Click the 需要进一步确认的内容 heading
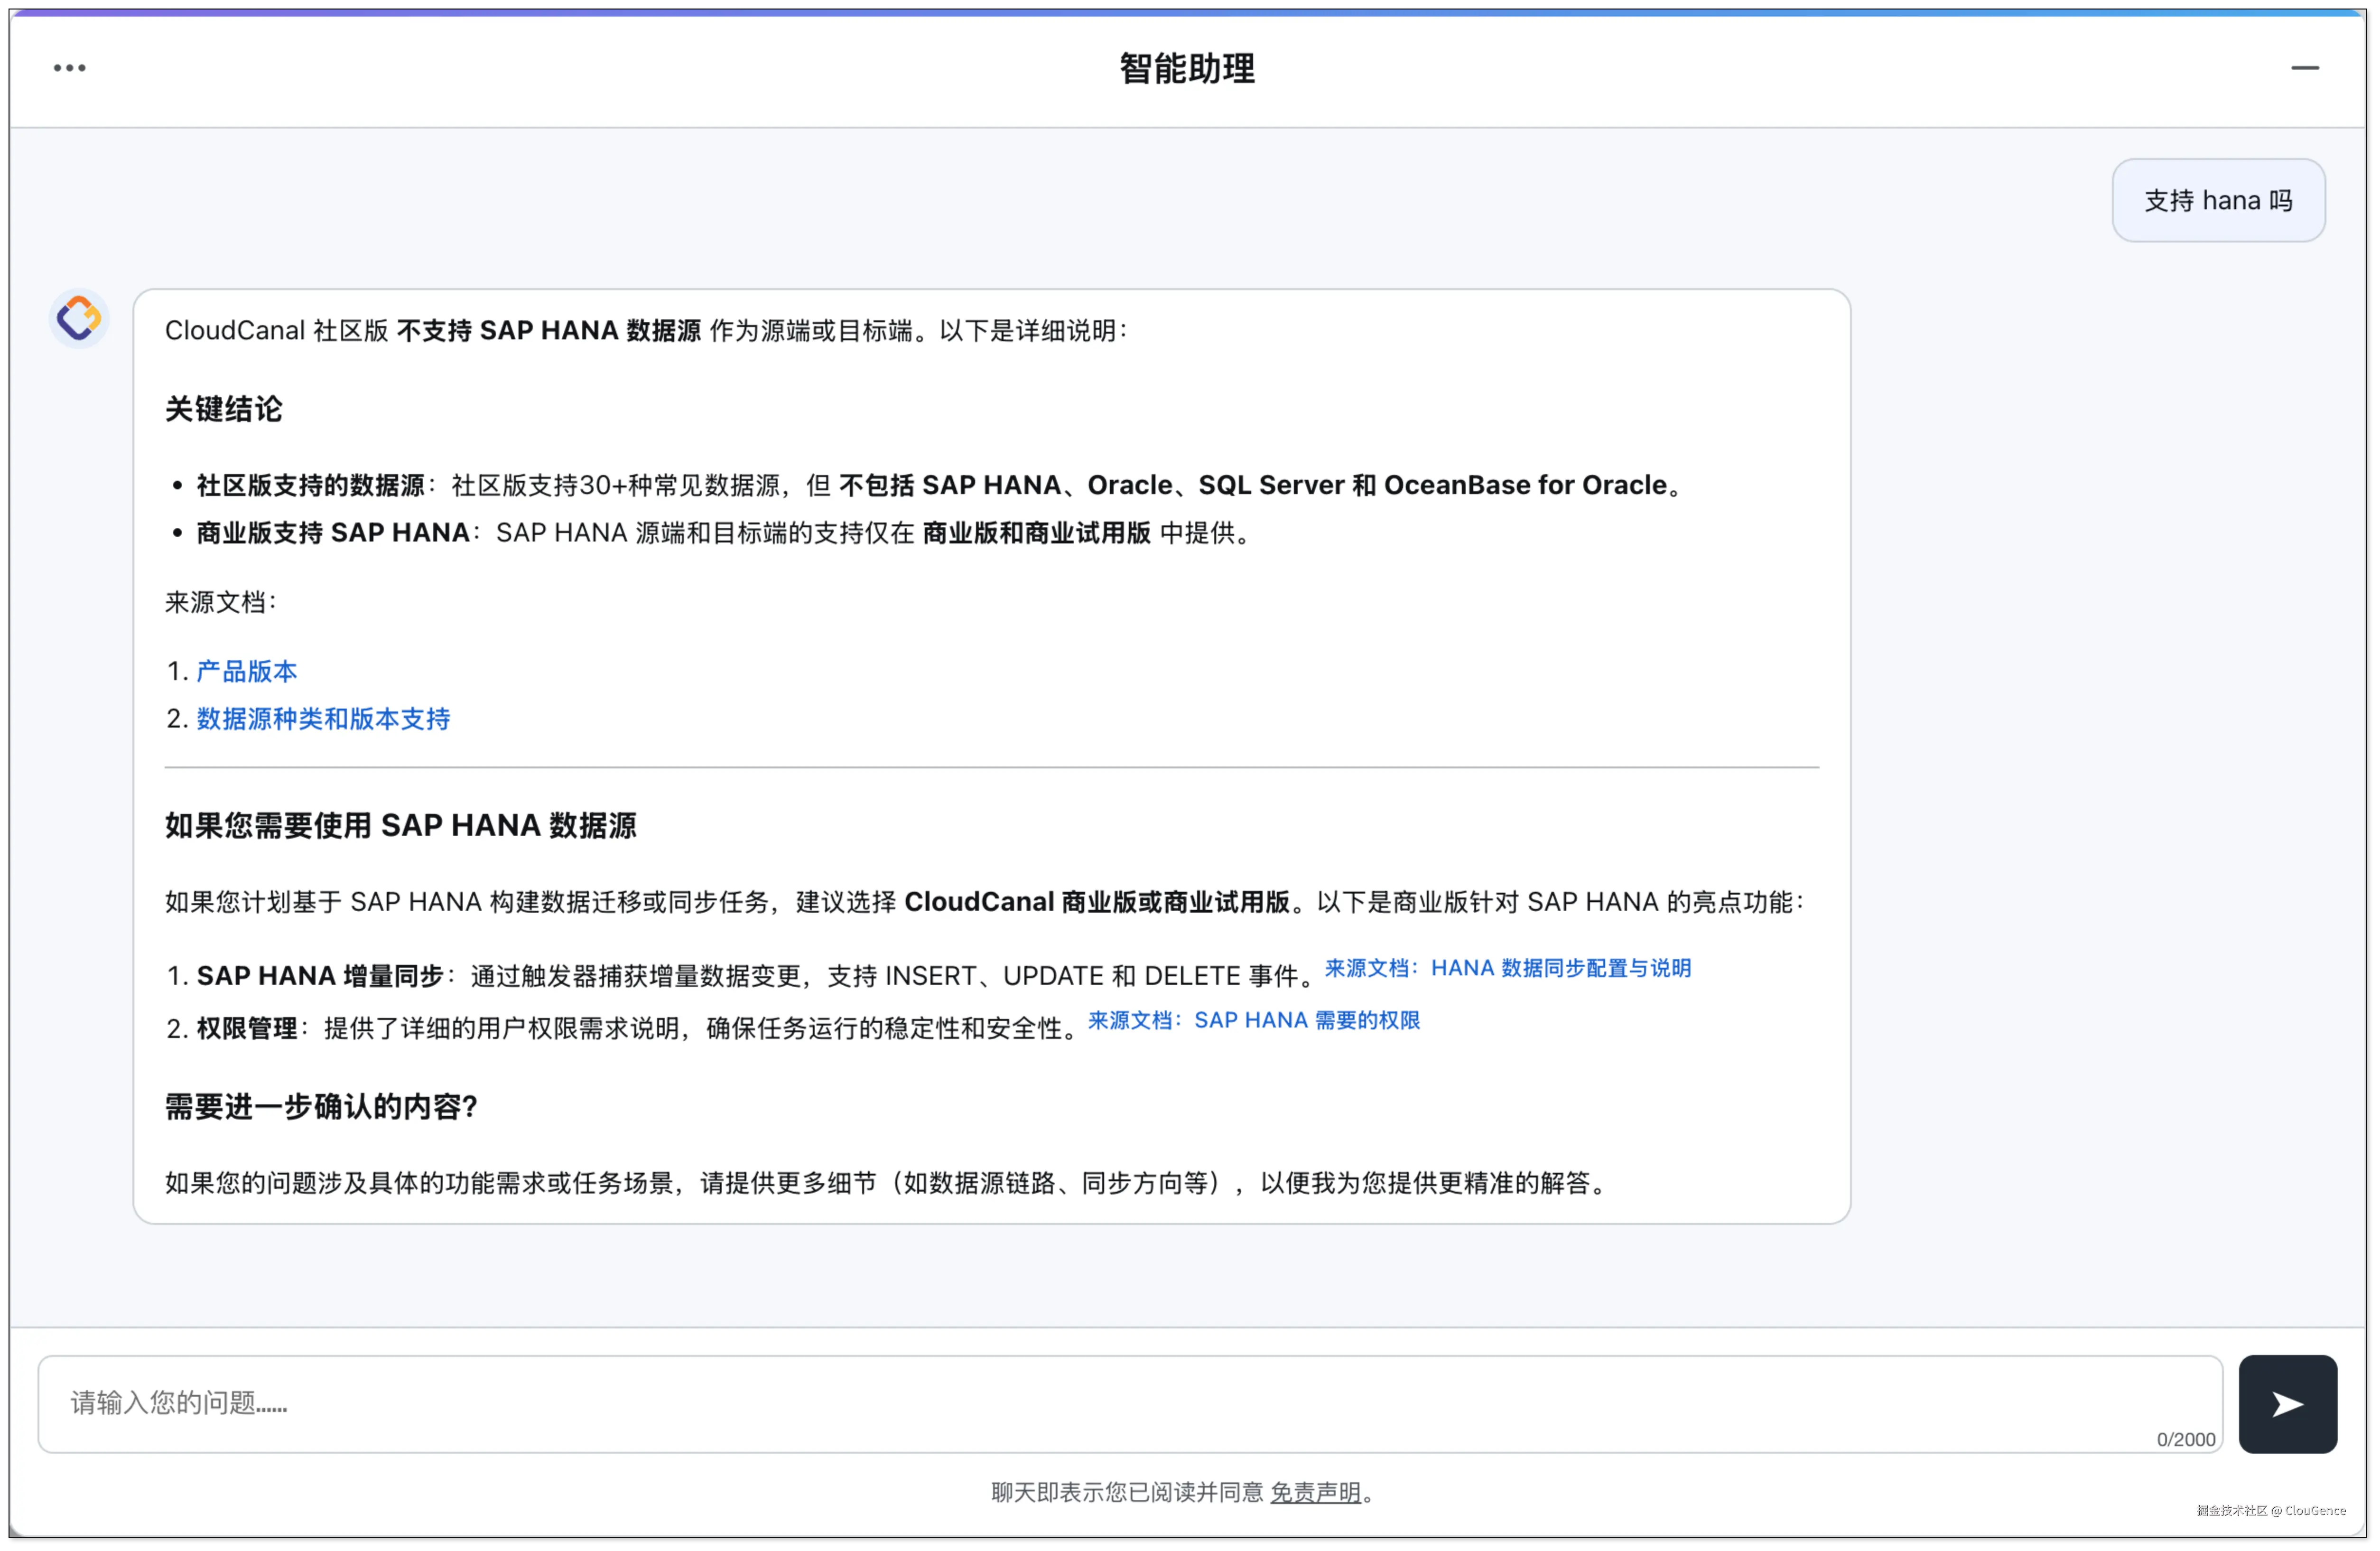 (321, 1107)
